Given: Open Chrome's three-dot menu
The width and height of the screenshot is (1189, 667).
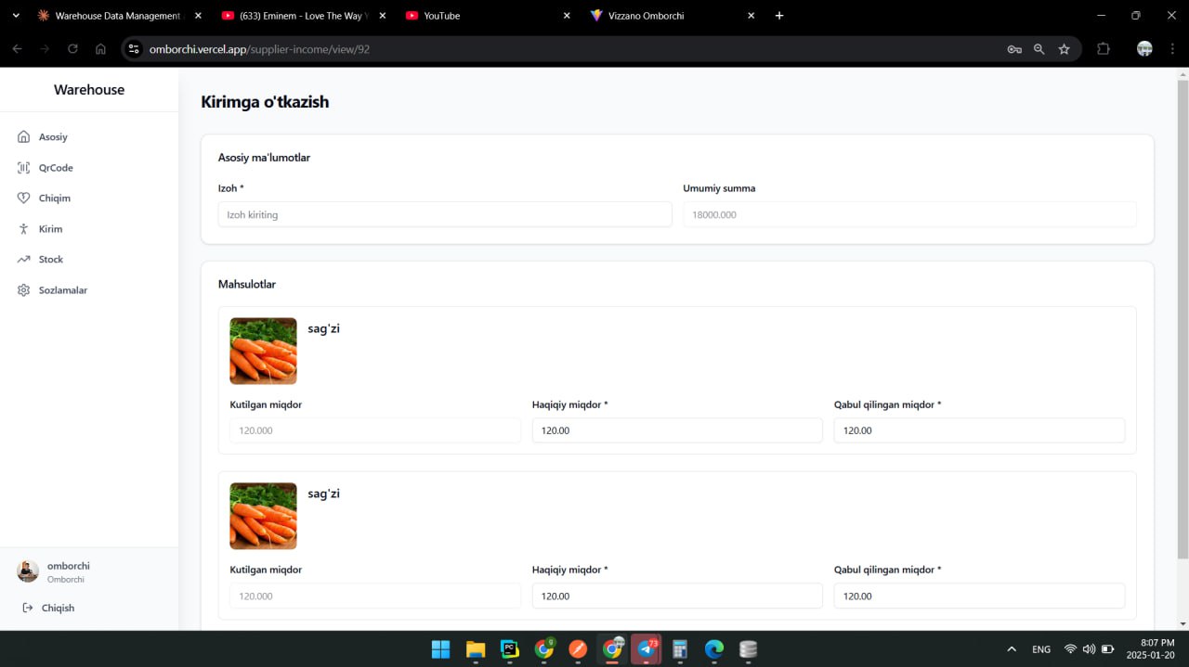Looking at the screenshot, I should (x=1172, y=48).
